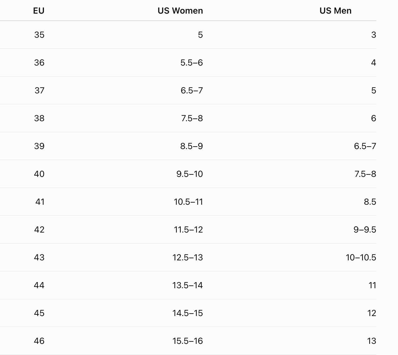Screen dimensions: 398x355
Task: Click US Men size 7.5–8
Action: coord(366,174)
